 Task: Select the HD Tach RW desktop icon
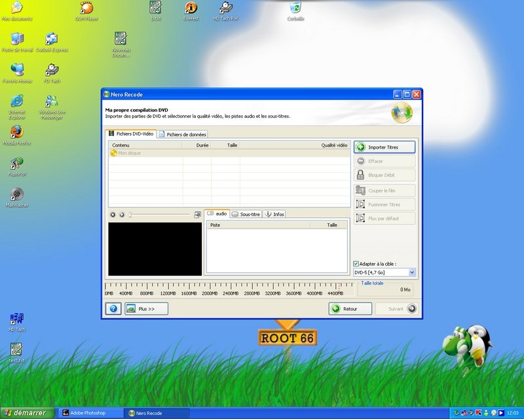(225, 11)
